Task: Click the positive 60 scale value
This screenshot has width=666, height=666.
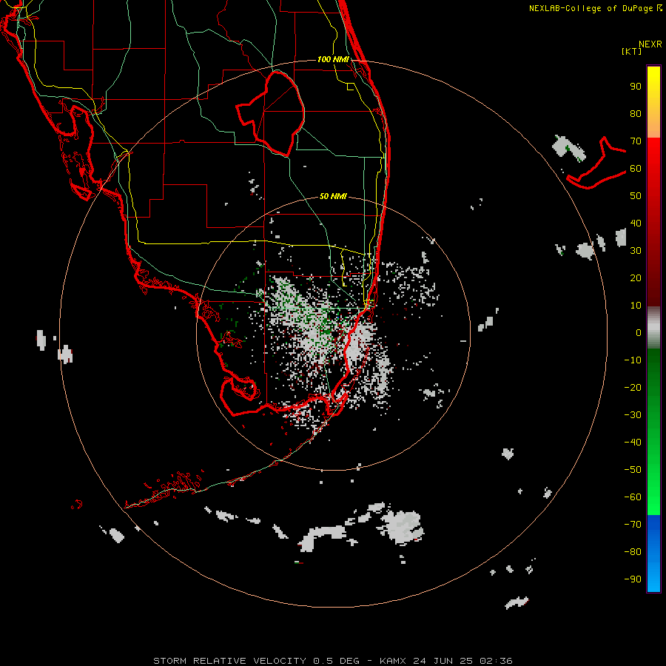Action: coord(636,169)
